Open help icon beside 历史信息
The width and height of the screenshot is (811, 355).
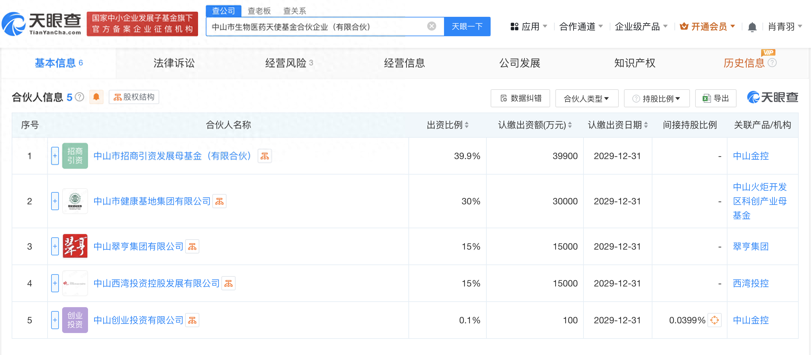(x=772, y=63)
